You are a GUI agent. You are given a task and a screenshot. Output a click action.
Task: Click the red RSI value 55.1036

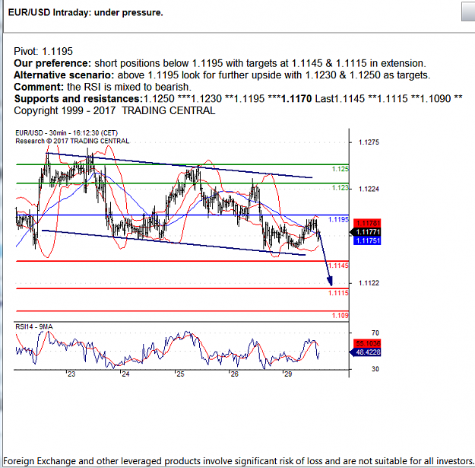367,344
